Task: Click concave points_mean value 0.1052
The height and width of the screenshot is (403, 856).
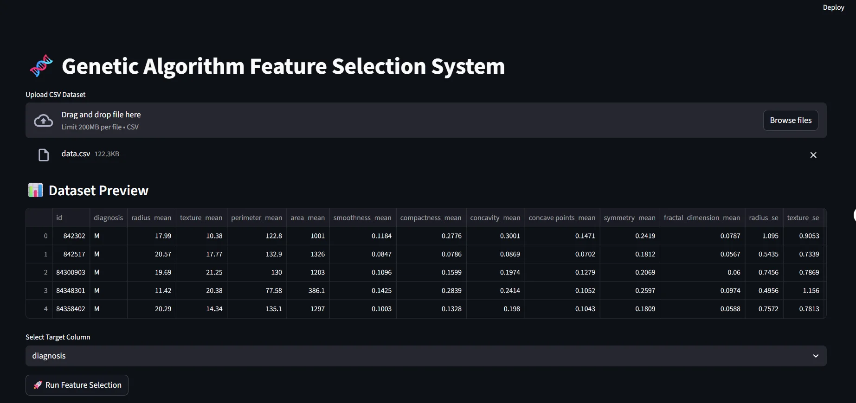Action: pyautogui.click(x=562, y=291)
